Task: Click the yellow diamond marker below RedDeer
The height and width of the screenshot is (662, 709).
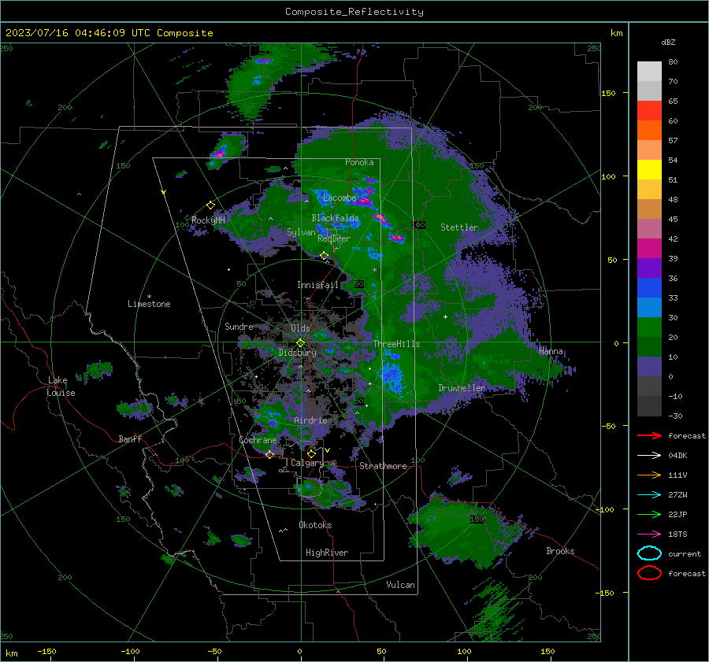Action: [325, 256]
